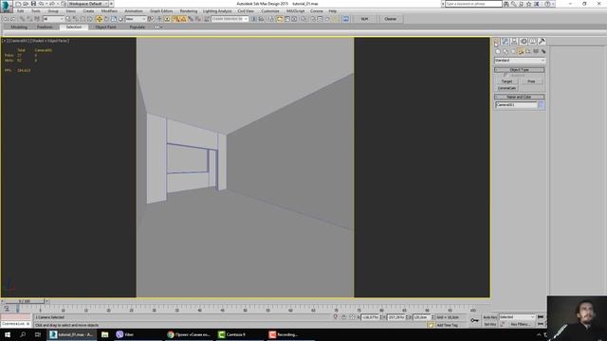Viewport: 607px width, 341px height.
Task: Open the Rendering menu
Action: click(x=189, y=11)
